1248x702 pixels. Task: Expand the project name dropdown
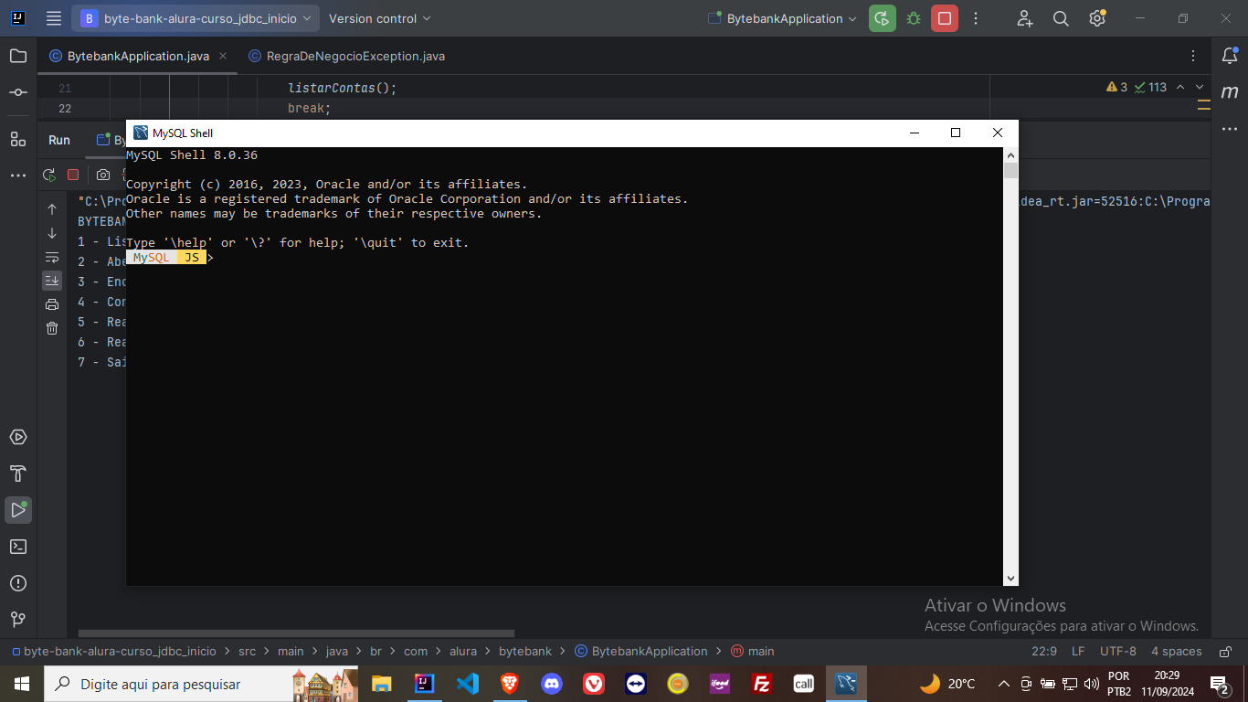coord(196,18)
